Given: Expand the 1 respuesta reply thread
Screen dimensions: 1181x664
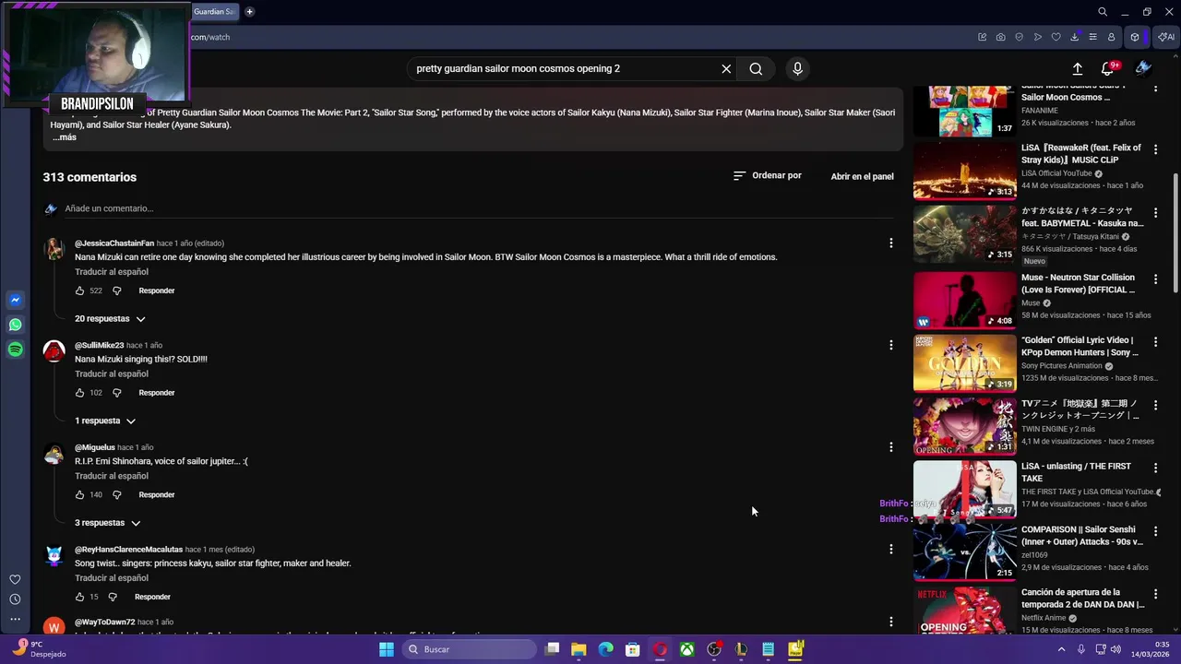Looking at the screenshot, I should pyautogui.click(x=105, y=421).
